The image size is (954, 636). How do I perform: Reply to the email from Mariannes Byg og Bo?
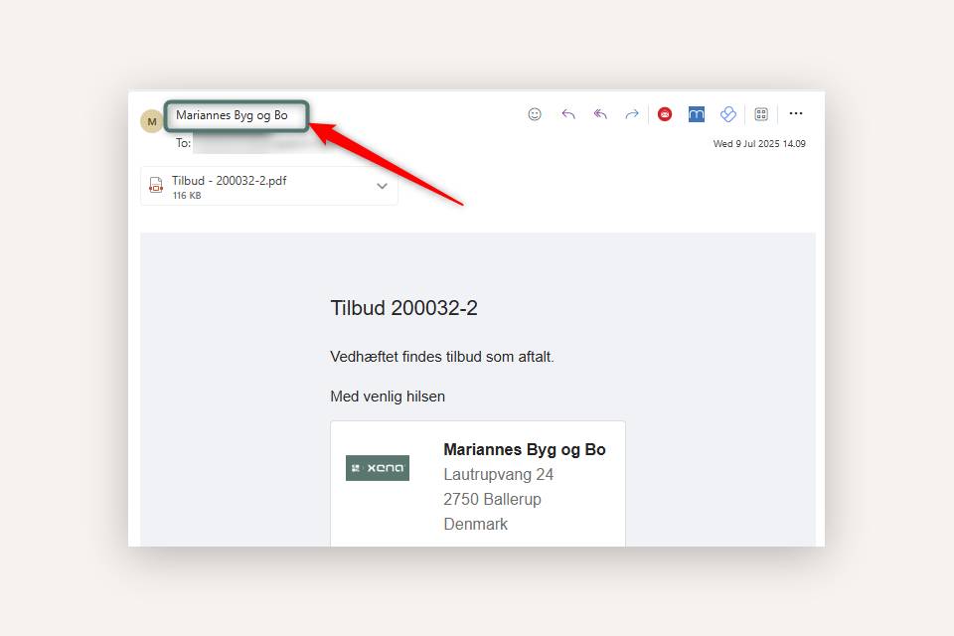click(568, 114)
